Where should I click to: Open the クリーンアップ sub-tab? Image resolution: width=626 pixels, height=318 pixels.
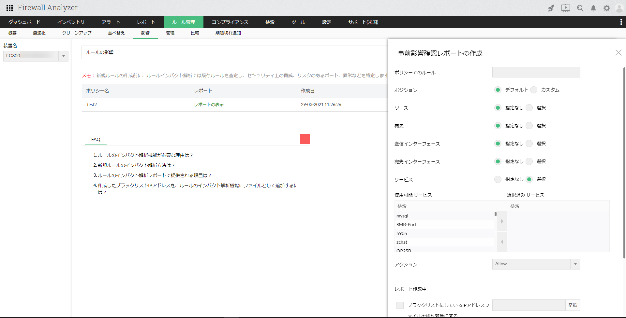(x=77, y=33)
